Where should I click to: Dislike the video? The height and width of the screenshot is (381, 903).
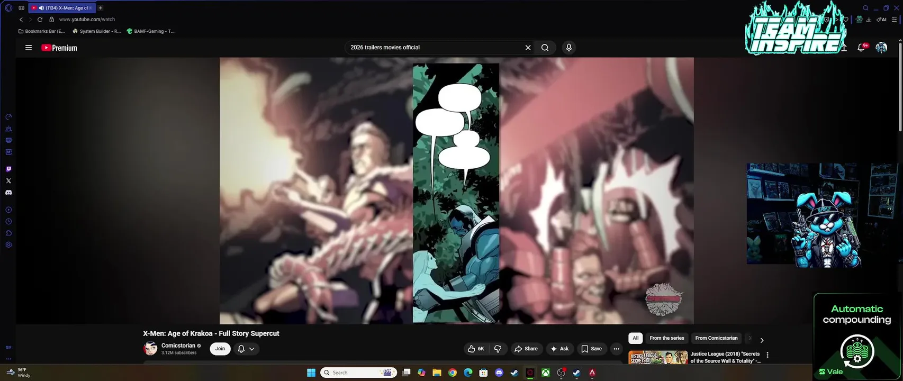tap(498, 349)
